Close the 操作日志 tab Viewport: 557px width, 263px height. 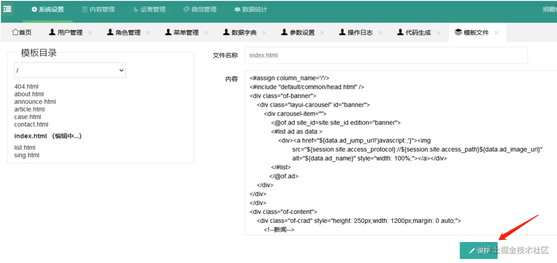[x=380, y=33]
